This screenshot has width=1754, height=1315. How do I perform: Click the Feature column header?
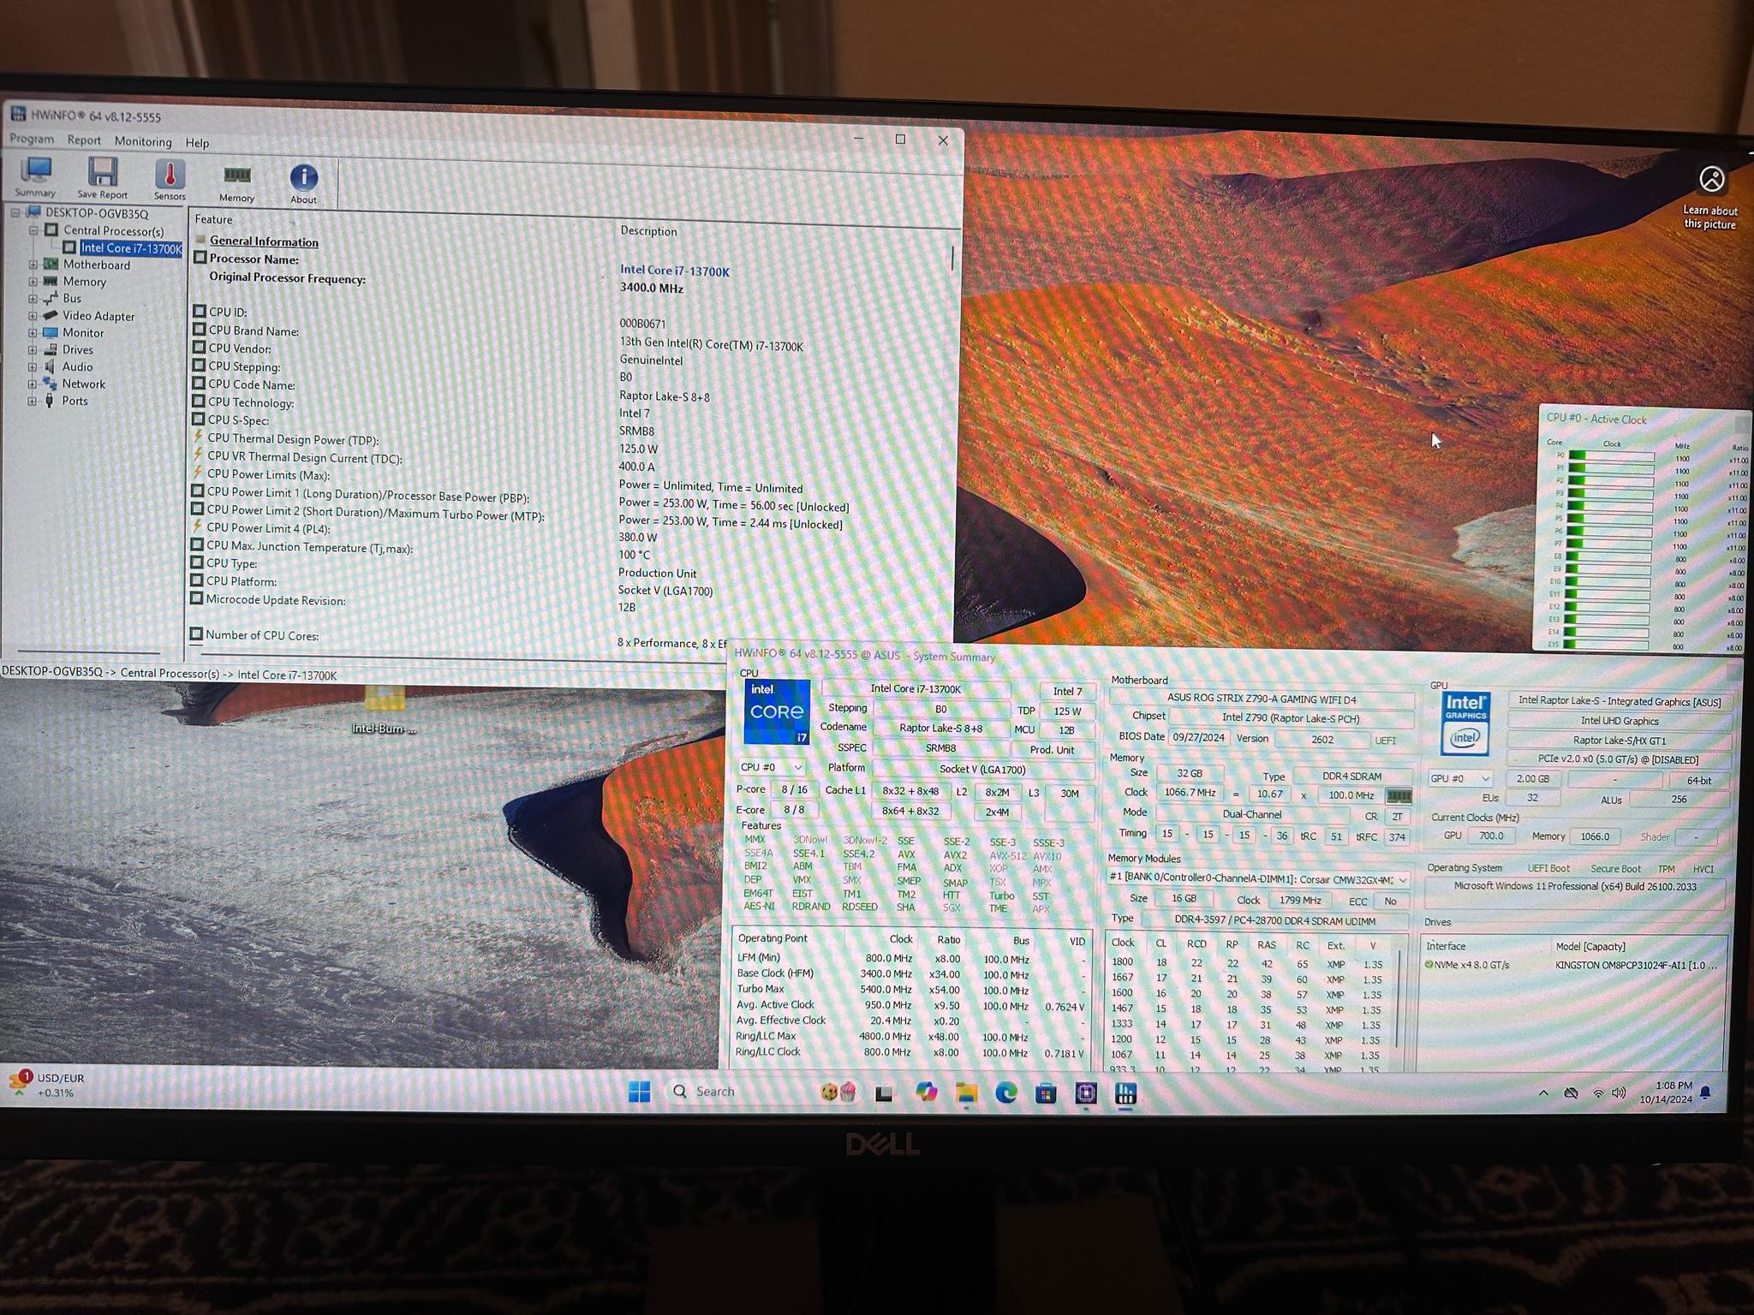pyautogui.click(x=213, y=219)
